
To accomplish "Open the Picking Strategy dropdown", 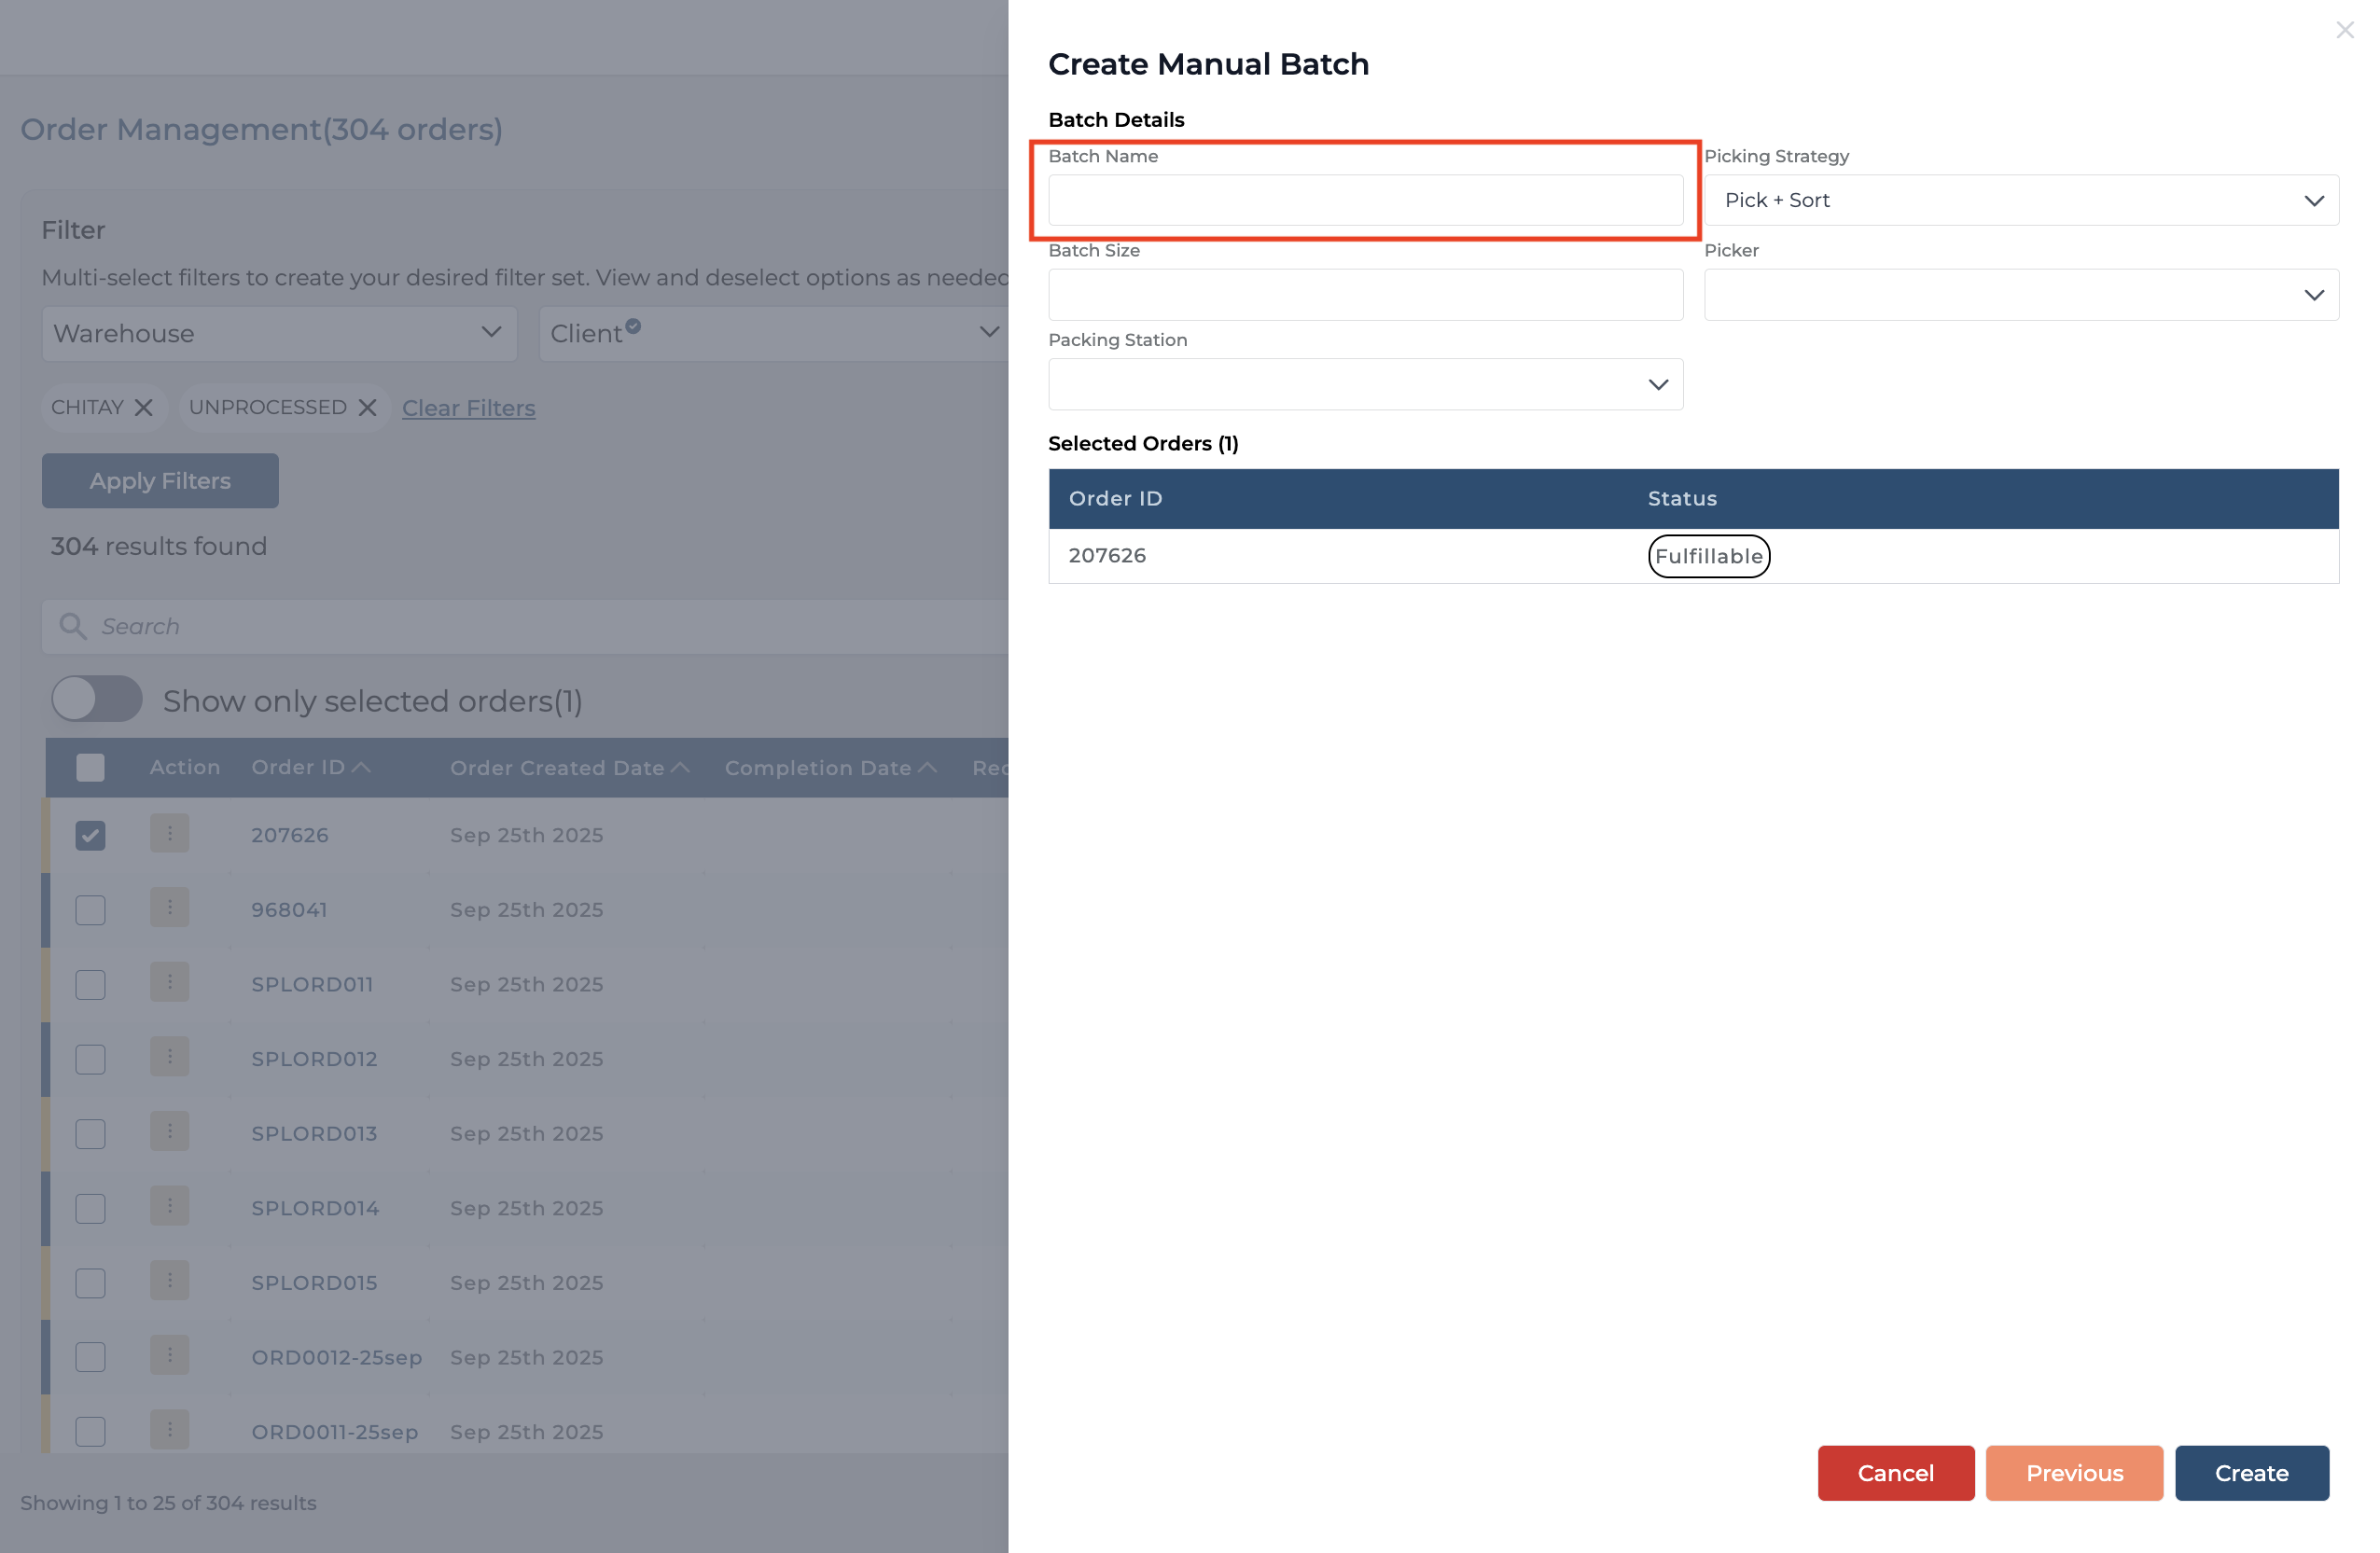I will click(2020, 200).
